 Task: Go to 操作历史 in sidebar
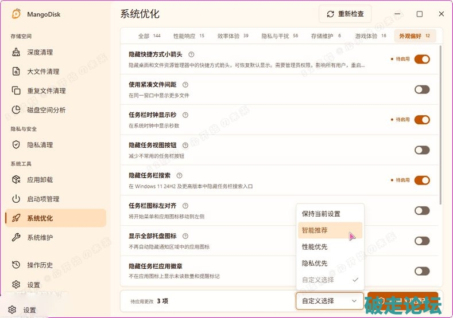click(x=56, y=265)
